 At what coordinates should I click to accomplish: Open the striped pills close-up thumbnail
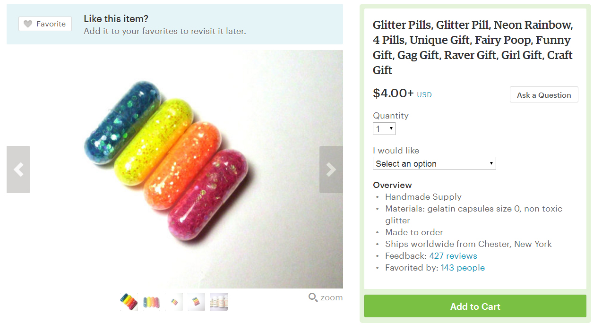(196, 301)
